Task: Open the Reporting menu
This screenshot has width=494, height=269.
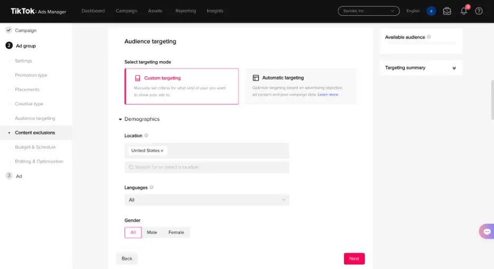Action: [186, 11]
